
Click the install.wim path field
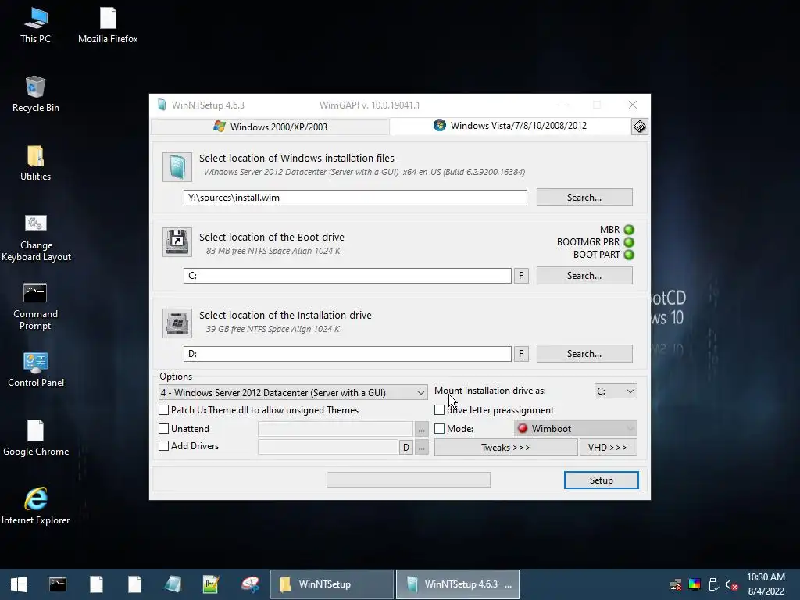355,198
